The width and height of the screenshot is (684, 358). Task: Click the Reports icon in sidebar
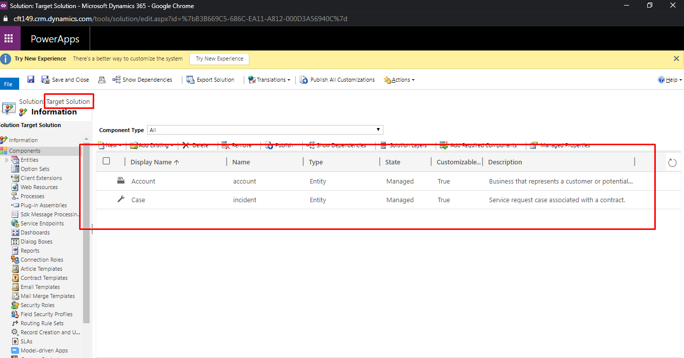[x=15, y=251]
